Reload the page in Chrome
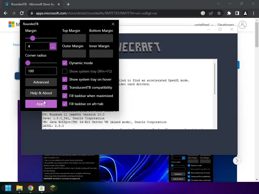Image resolution: width=259 pixels, height=194 pixels. tap(22, 13)
